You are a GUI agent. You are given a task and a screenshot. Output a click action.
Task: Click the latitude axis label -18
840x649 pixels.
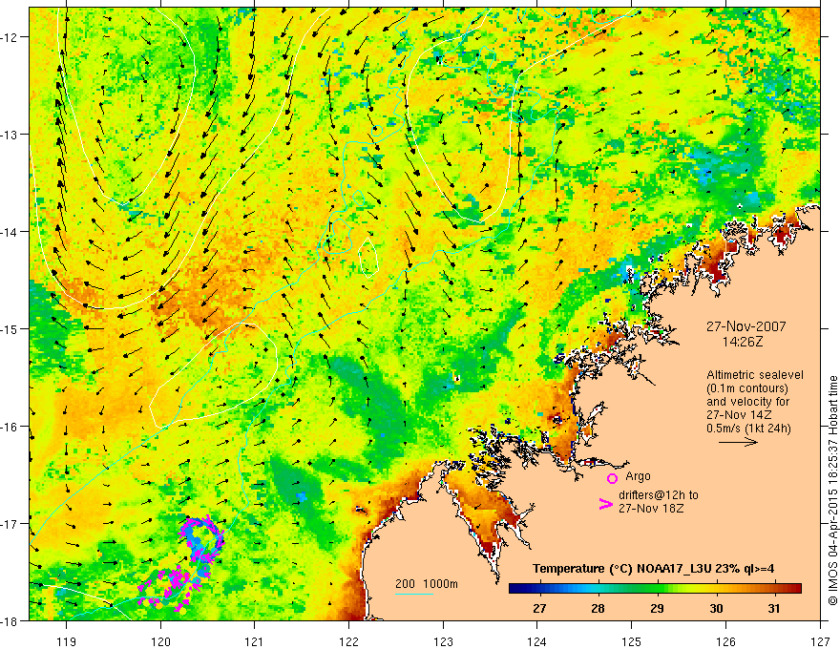coord(10,620)
